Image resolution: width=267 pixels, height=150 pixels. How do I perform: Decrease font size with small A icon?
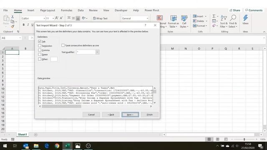click(x=61, y=18)
